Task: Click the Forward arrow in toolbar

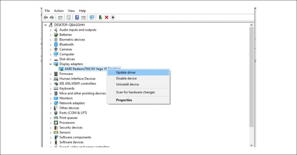Action: [x=52, y=18]
